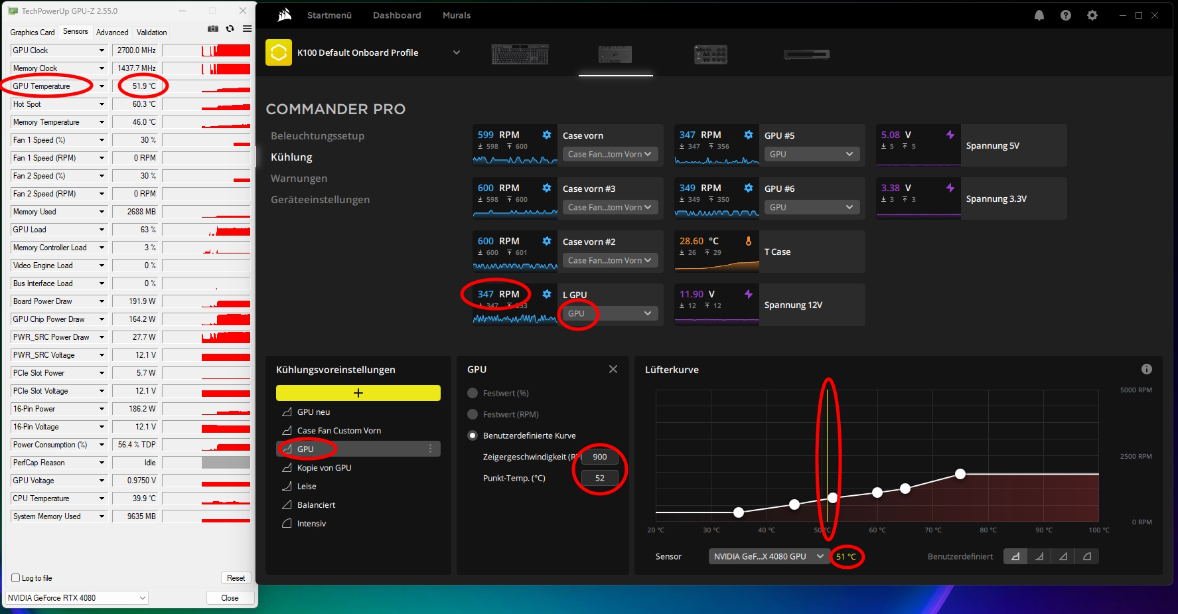
Task: Select the Intensiv cooling preset
Action: pos(358,524)
